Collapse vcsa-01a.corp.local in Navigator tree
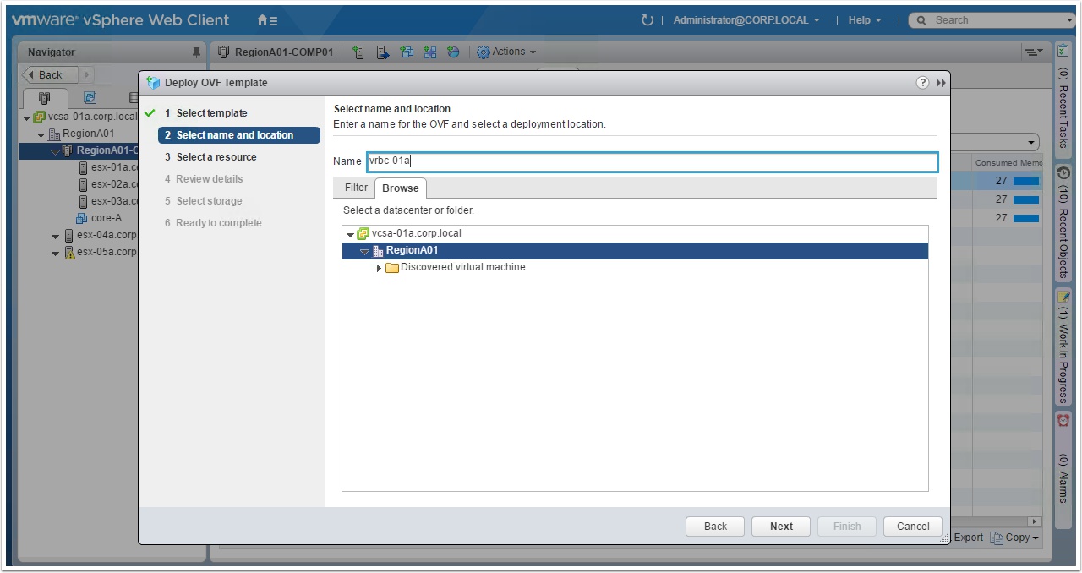 click(x=27, y=117)
